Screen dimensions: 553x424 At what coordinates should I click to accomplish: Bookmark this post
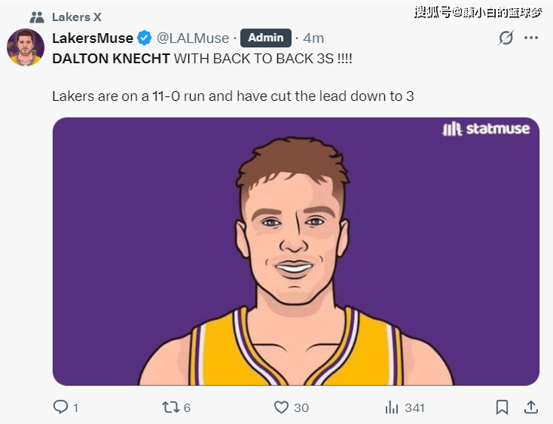(502, 407)
